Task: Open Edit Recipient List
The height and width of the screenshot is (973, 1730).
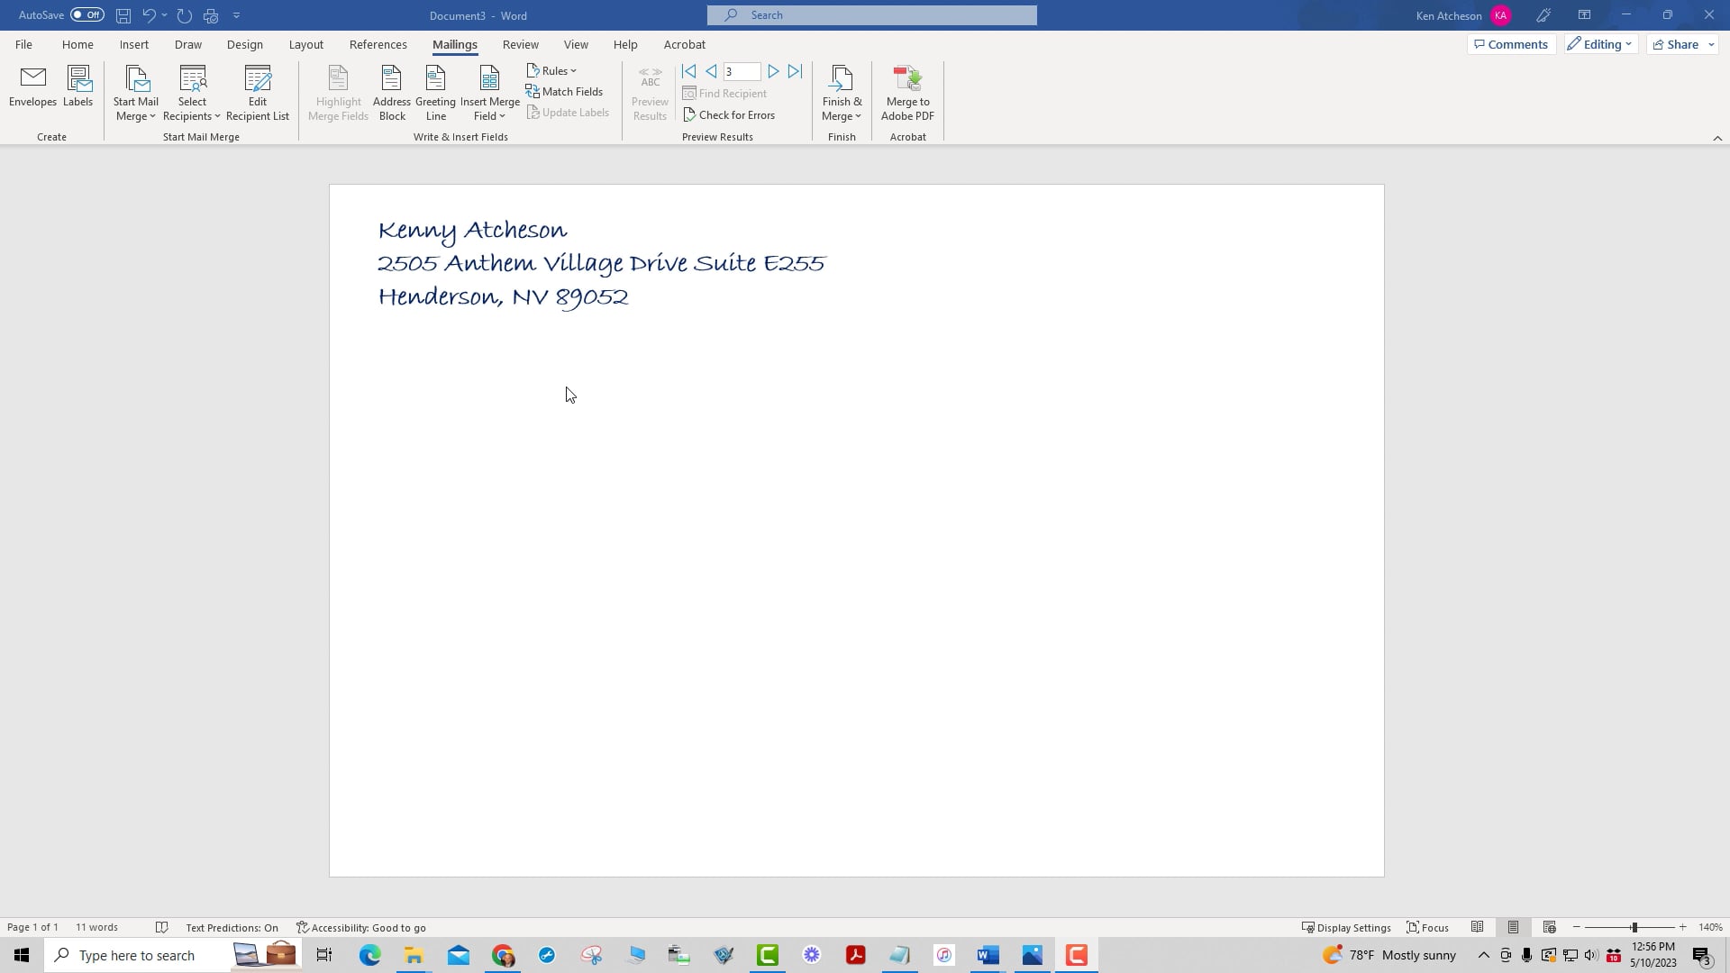Action: coord(257,93)
